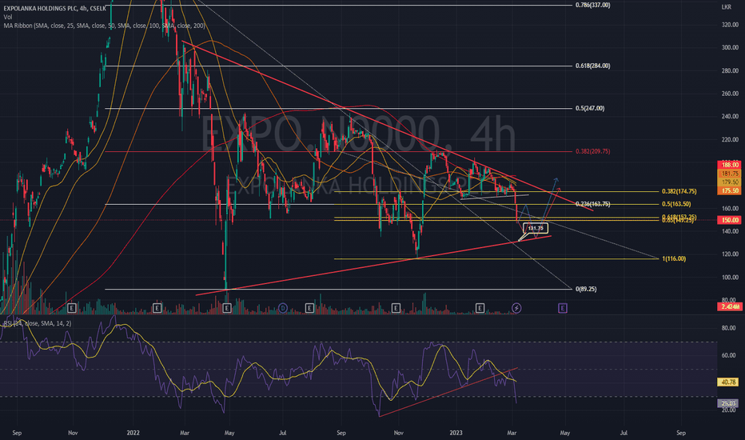This screenshot has width=745, height=440.
Task: Select the RSI indicator legend
Action: [37, 323]
